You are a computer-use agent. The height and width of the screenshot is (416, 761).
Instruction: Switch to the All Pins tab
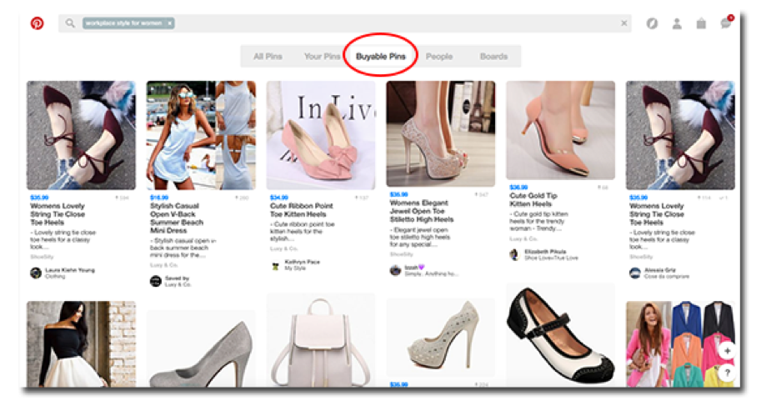tap(268, 57)
